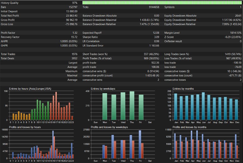Click the Jun bar in Entries by months
243x163 pixels.
coord(203,106)
